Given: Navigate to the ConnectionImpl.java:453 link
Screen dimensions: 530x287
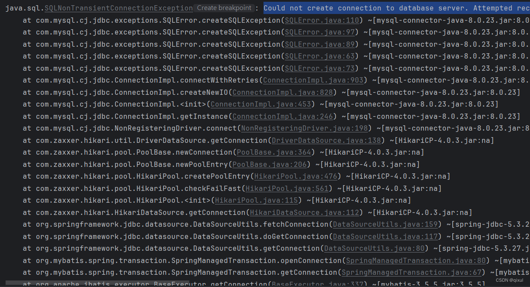Looking at the screenshot, I should pos(260,104).
